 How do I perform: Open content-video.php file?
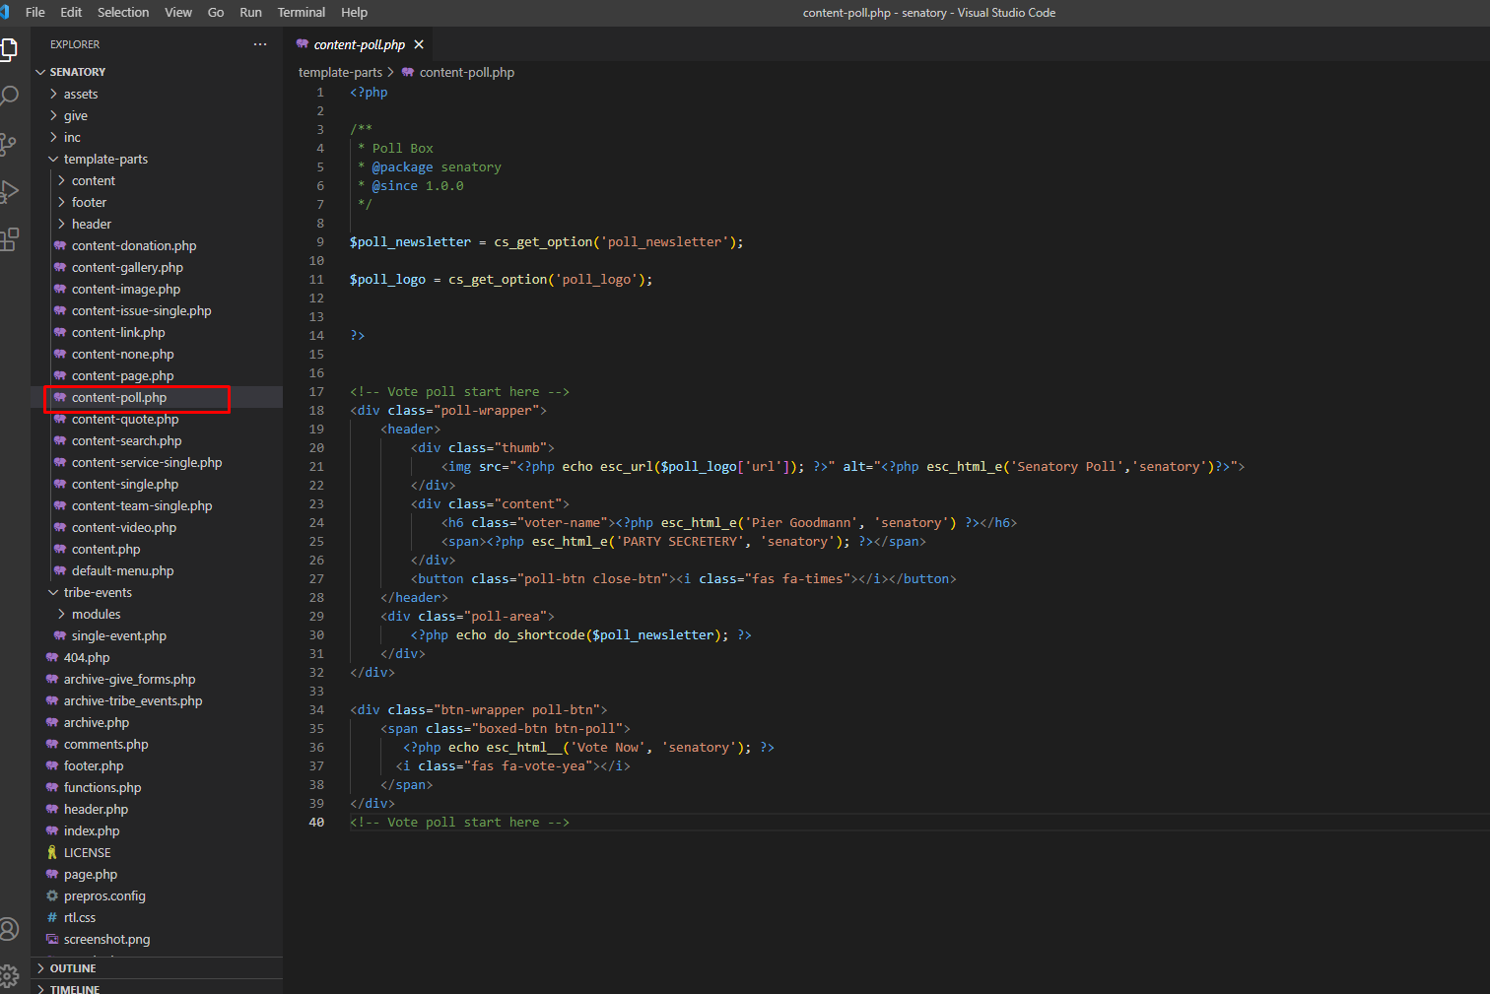157,527
